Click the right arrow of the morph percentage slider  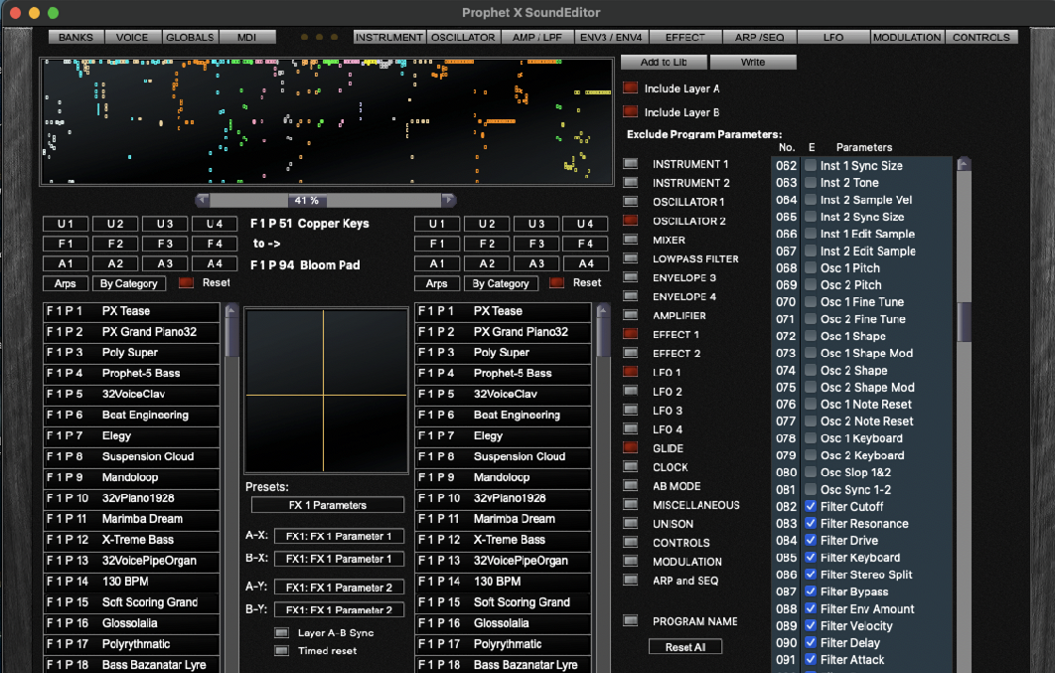click(448, 201)
